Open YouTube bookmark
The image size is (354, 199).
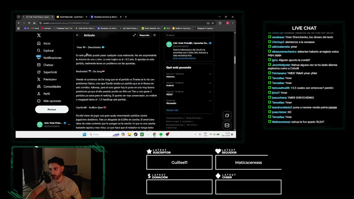[46, 28]
